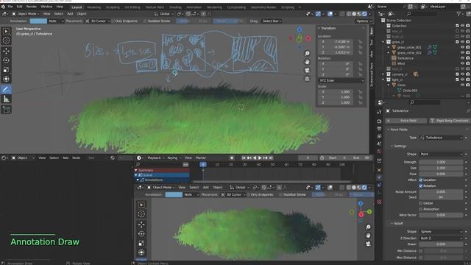Select the Measure tool in top viewport
Screen dimensions: 471x265
[6, 99]
